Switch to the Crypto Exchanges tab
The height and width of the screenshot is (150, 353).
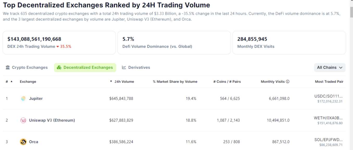click(x=27, y=67)
